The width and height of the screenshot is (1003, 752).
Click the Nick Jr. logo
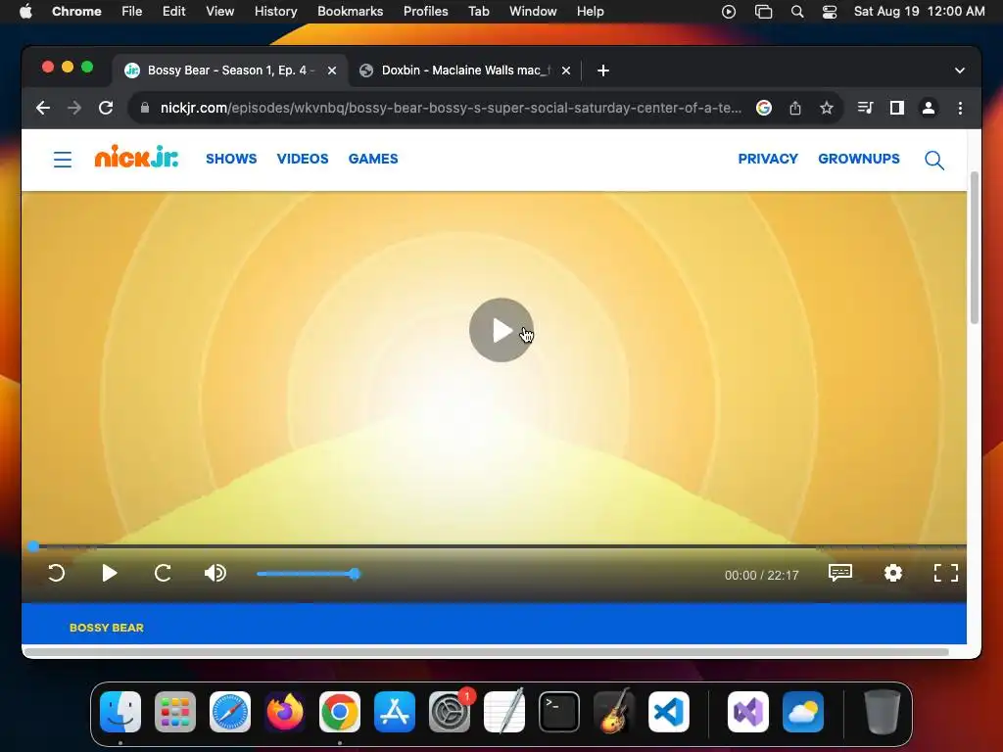pyautogui.click(x=136, y=157)
